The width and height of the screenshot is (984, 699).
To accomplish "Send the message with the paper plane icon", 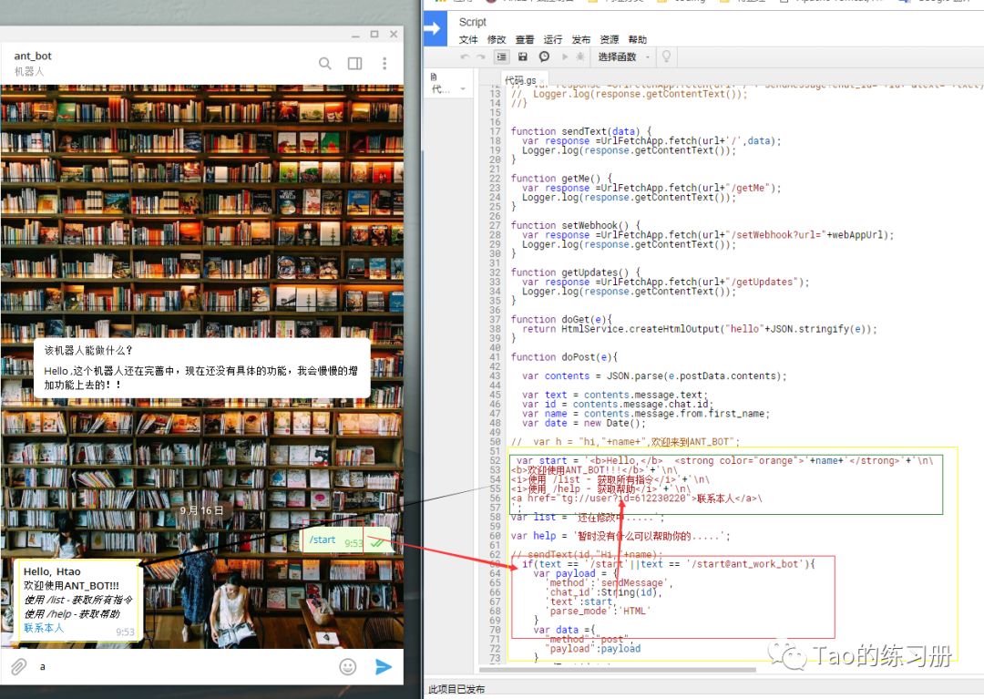I will (384, 667).
